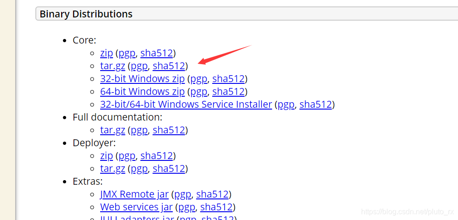The width and height of the screenshot is (458, 220).
Task: Download the 32-bit Windows zip
Action: tap(142, 79)
